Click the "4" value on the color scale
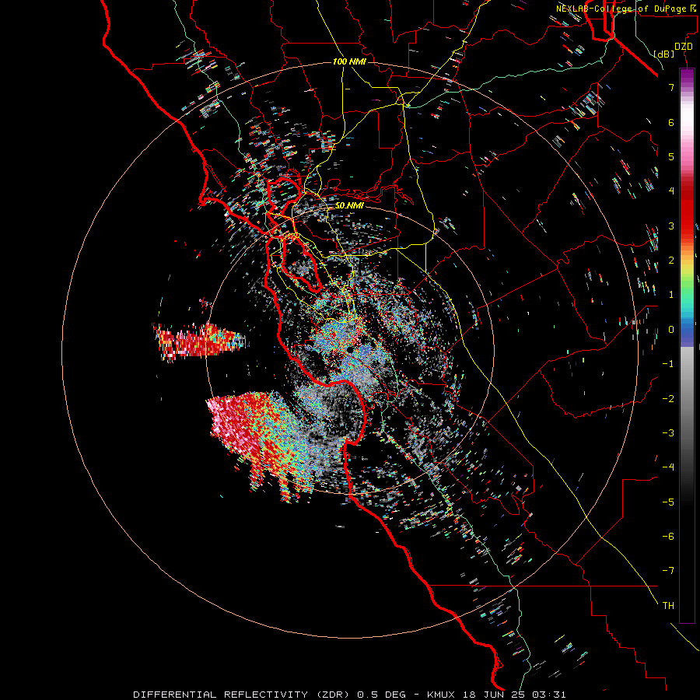 pyautogui.click(x=671, y=191)
